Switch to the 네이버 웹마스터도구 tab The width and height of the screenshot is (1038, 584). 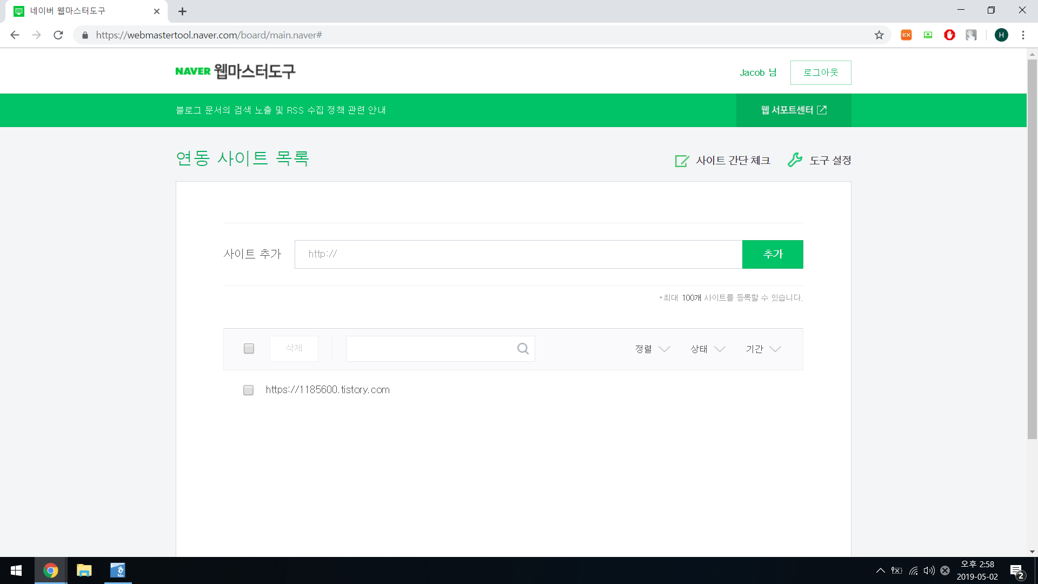(86, 11)
